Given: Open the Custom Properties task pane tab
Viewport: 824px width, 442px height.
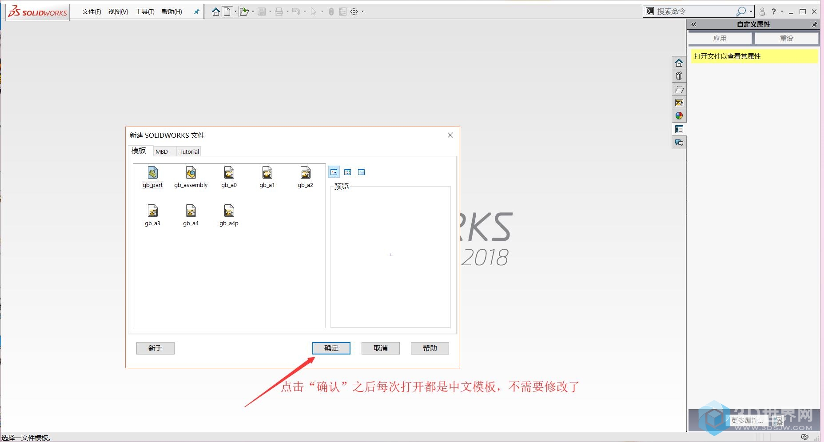Looking at the screenshot, I should [679, 129].
